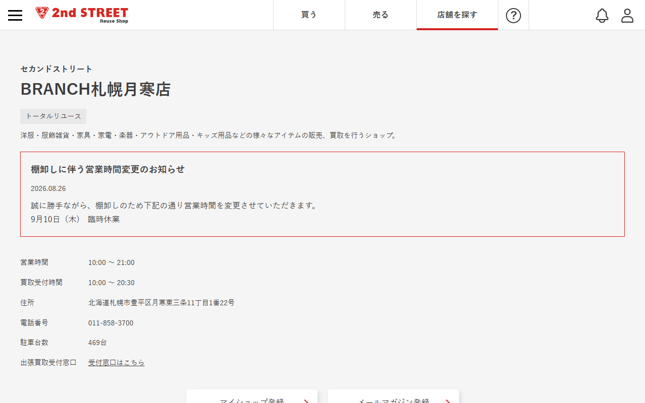Open notifications bell icon
The image size is (645, 403).
coord(602,16)
